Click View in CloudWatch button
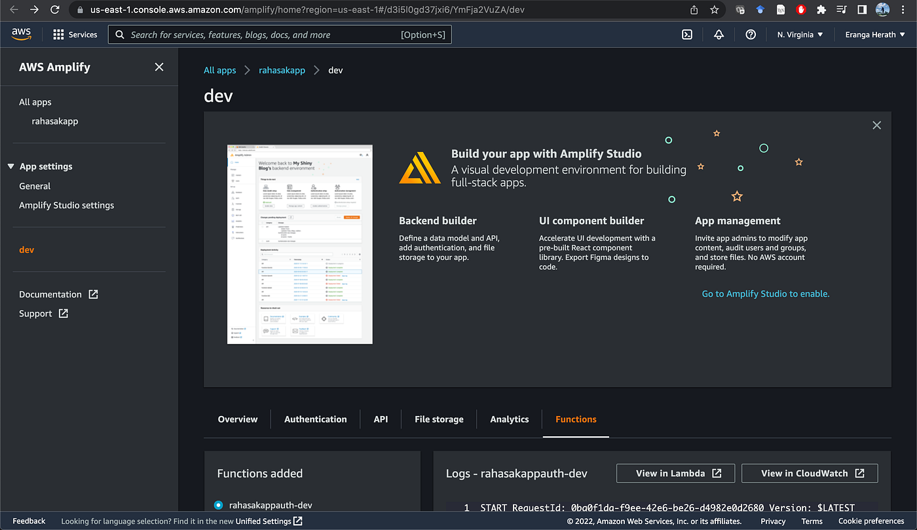 tap(810, 473)
